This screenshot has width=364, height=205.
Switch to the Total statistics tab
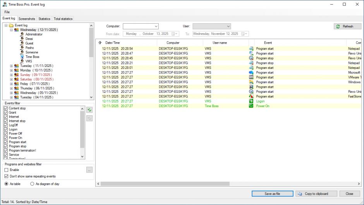coord(63,19)
